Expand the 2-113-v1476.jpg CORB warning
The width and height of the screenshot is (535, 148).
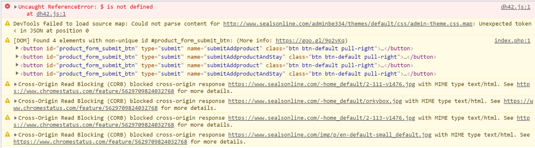16,118
